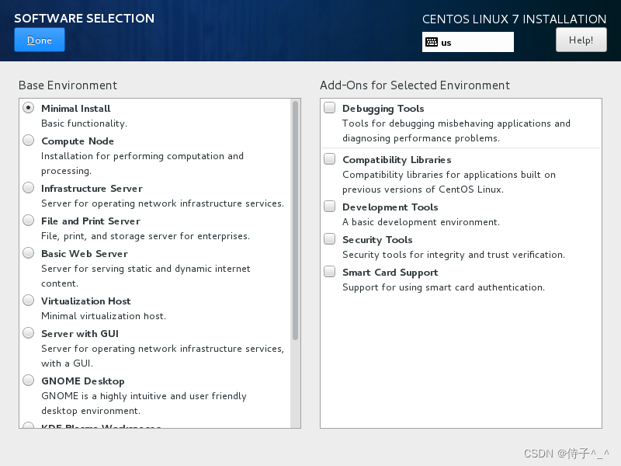Choose GNOME Desktop environment
This screenshot has height=466, width=621.
[29, 381]
